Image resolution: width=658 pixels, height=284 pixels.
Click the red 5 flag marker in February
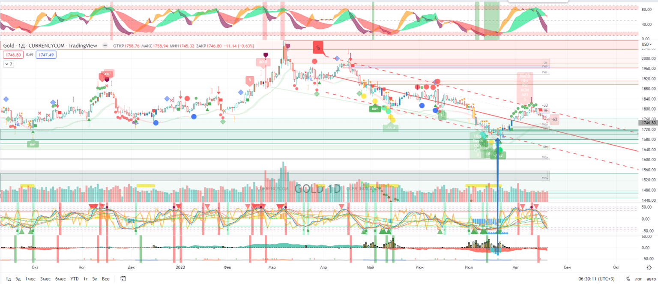point(249,80)
